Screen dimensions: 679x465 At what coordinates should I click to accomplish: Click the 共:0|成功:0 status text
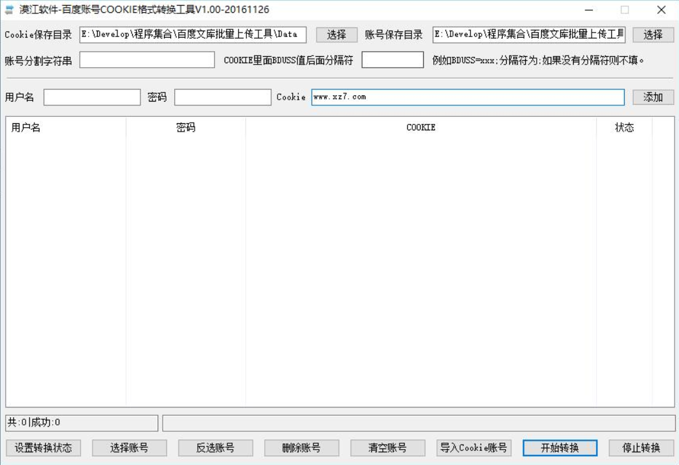pos(34,423)
